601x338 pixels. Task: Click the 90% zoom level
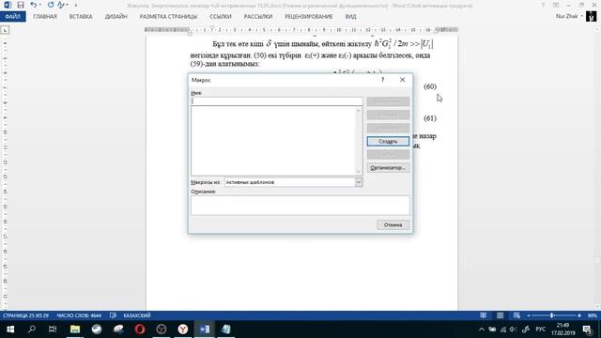[593, 315]
